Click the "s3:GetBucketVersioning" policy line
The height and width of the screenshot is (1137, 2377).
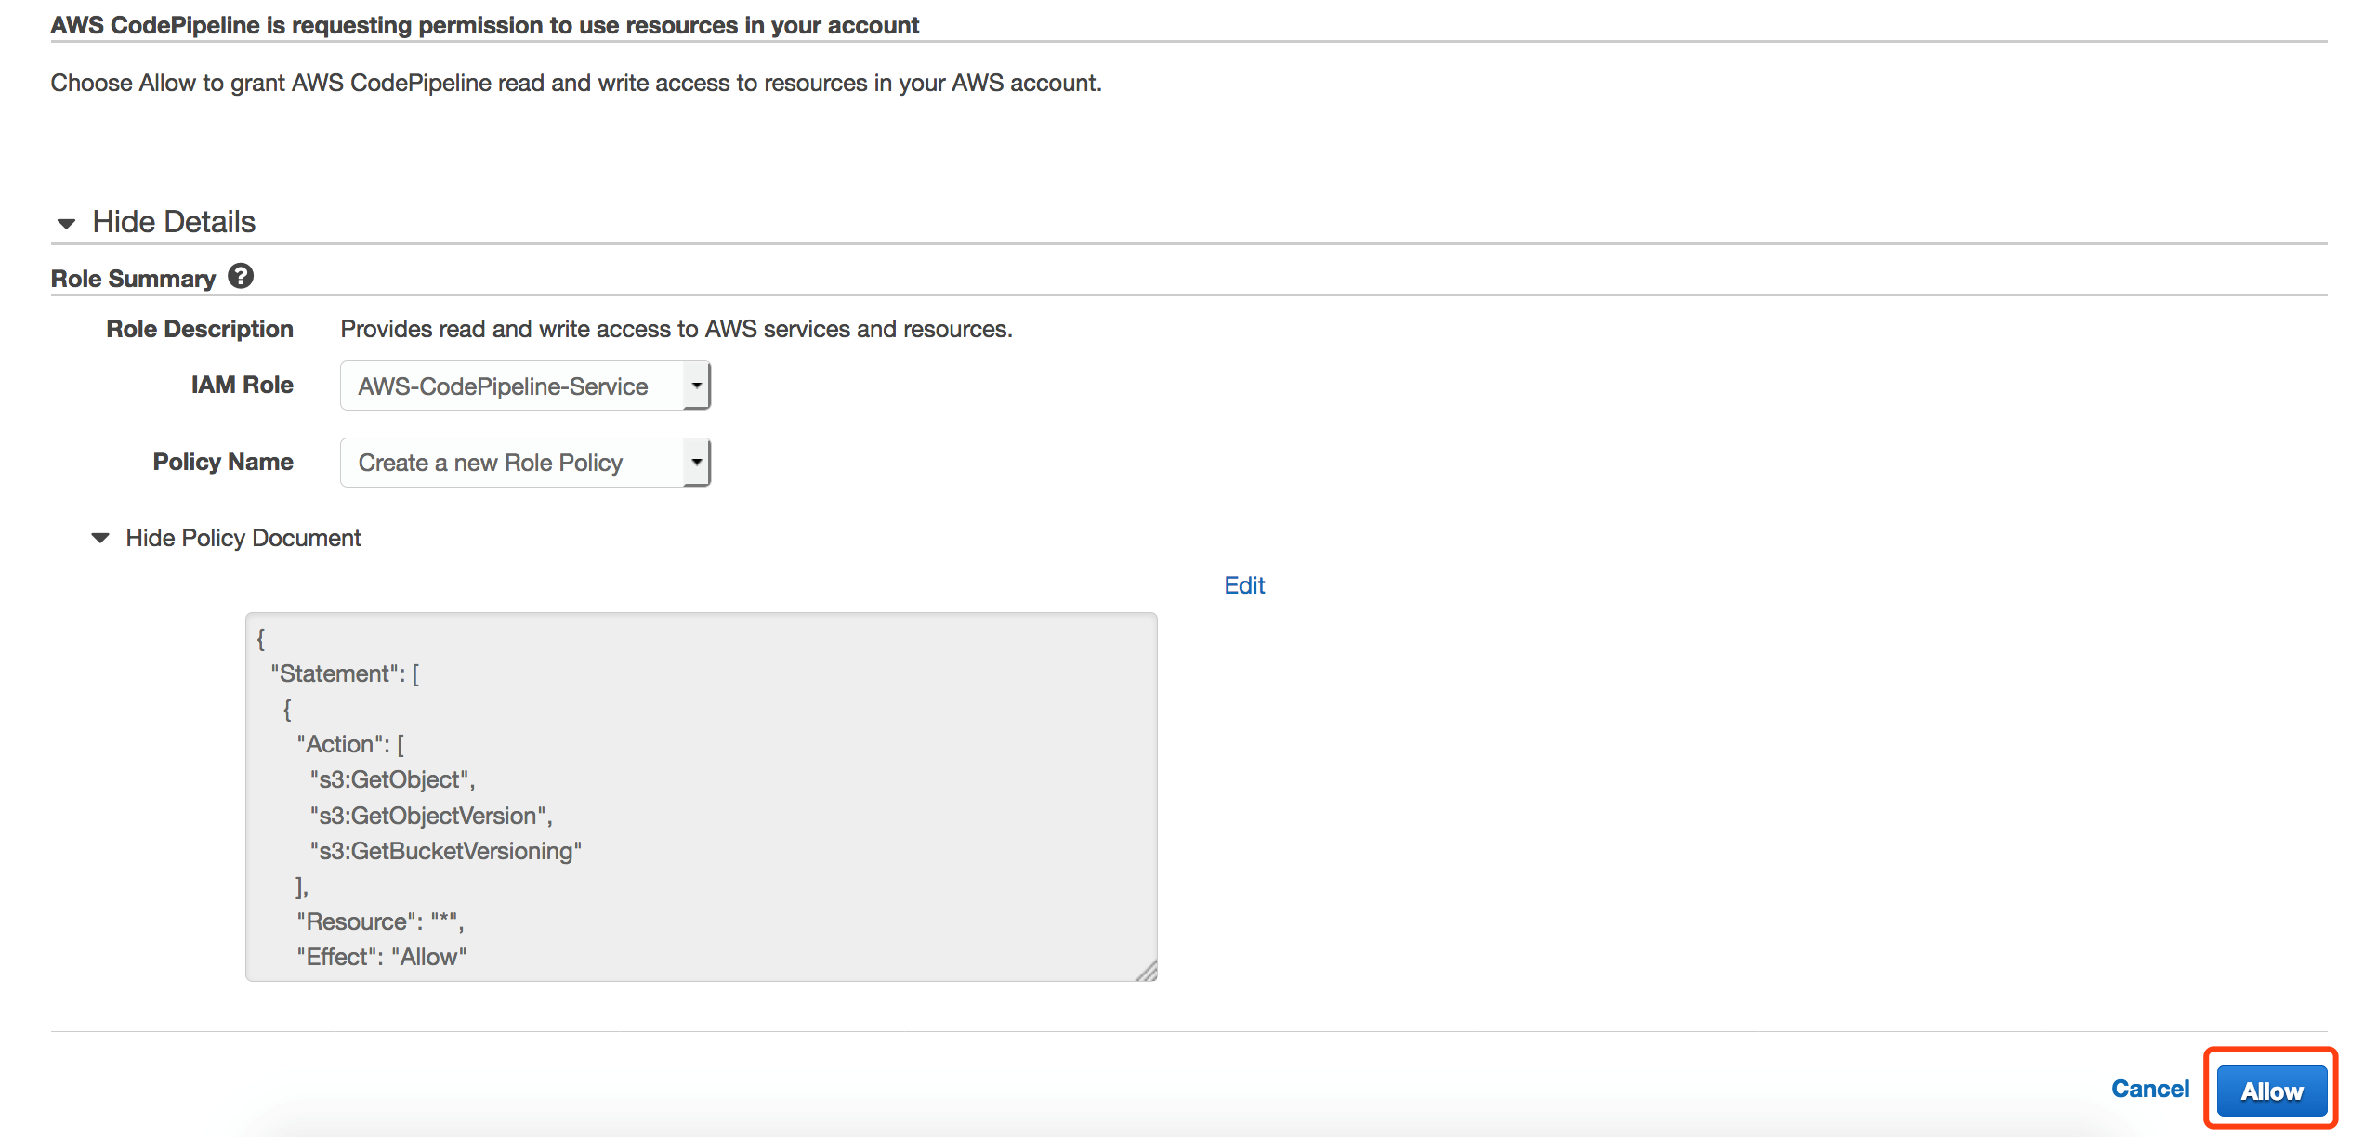446,851
